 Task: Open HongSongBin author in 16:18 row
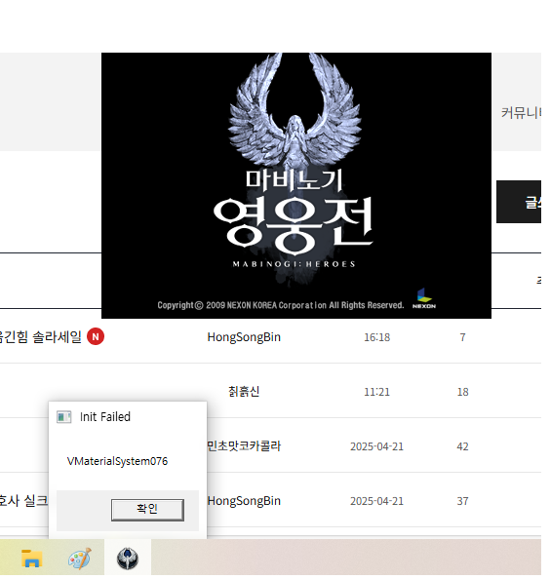[x=244, y=337]
